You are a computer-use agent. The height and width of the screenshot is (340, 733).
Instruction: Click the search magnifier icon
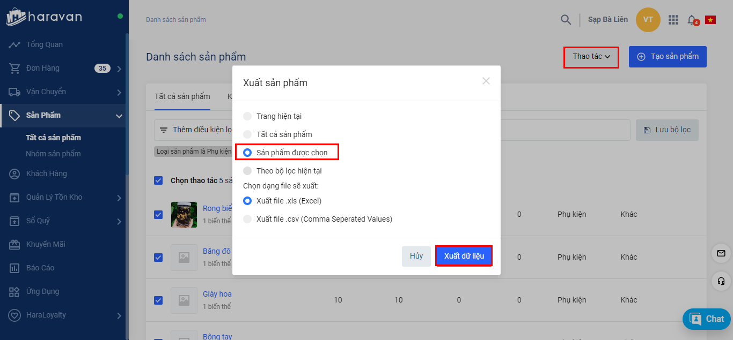click(x=566, y=20)
